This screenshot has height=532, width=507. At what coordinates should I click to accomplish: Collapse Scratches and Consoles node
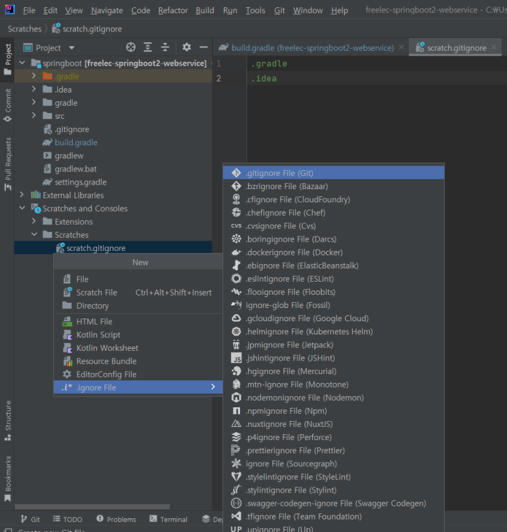click(x=22, y=208)
